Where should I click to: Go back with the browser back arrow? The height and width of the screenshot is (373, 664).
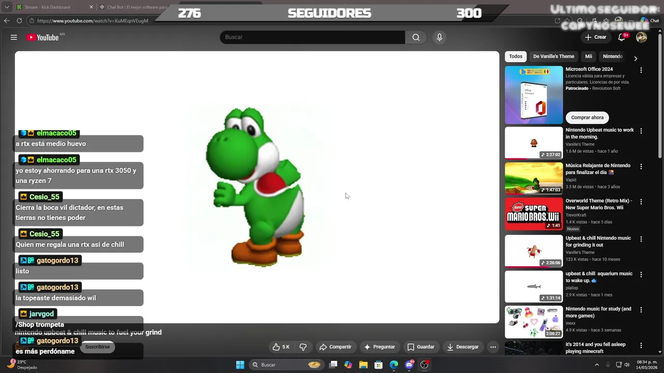click(x=7, y=21)
